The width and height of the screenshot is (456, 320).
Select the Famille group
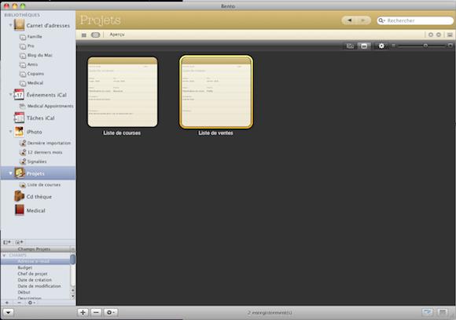(31, 37)
